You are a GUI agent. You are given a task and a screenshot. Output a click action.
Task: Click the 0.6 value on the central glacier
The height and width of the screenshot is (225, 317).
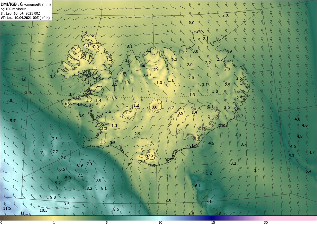[154, 107]
